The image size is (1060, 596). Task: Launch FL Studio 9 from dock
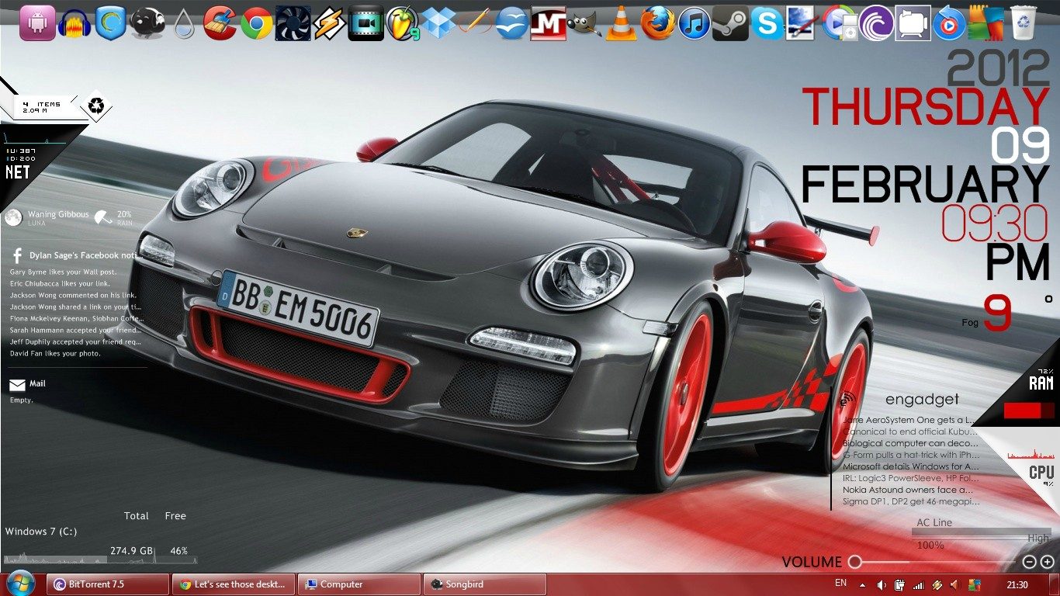402,23
